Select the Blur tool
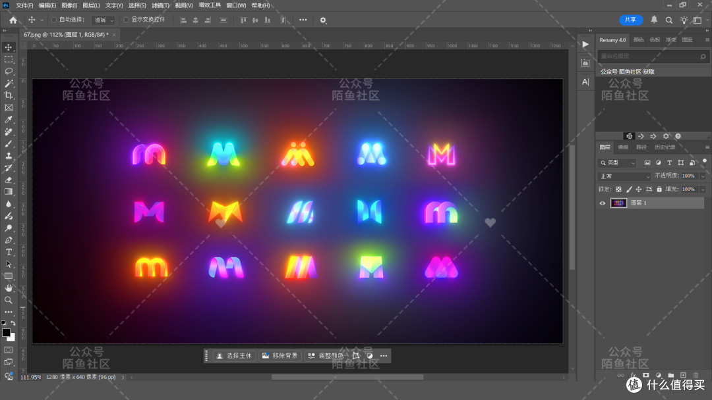This screenshot has height=400, width=712. tap(9, 204)
